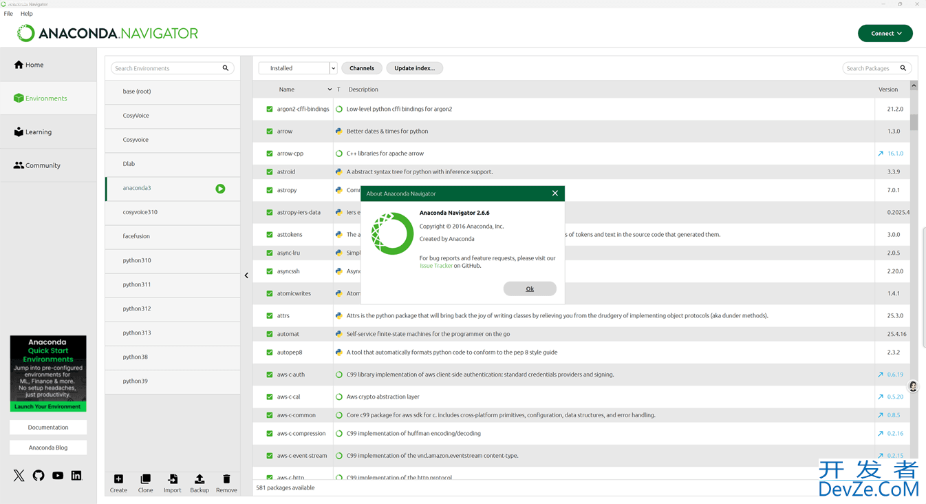Open the Documentation button
Viewport: 926px width, 504px height.
click(48, 428)
